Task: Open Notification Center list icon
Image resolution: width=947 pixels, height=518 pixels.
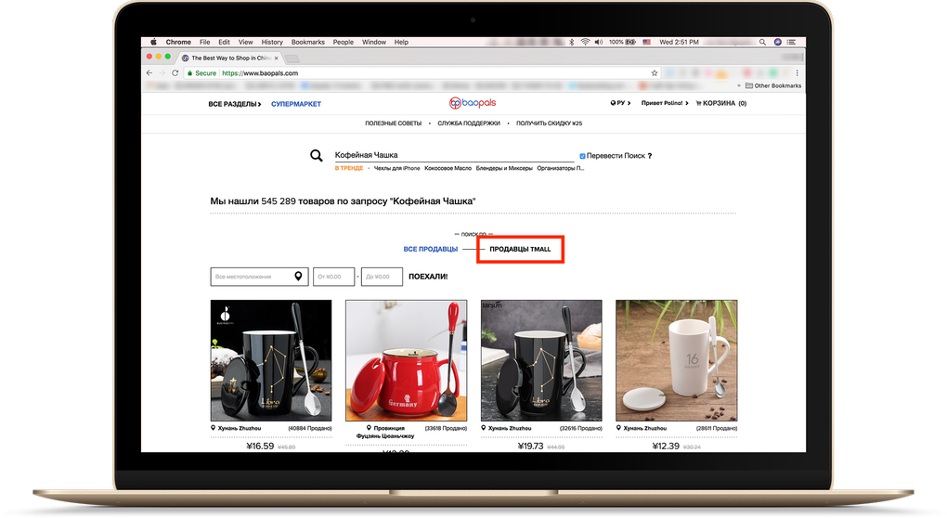Action: (x=791, y=43)
